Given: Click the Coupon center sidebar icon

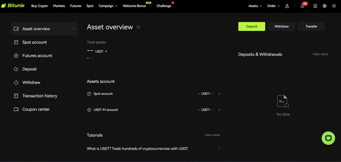Looking at the screenshot, I should [x=16, y=109].
